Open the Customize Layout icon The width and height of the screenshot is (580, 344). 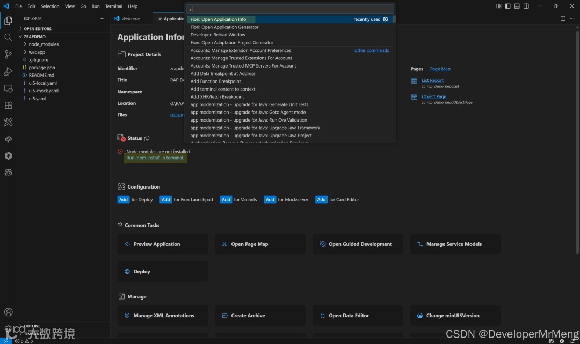498,6
